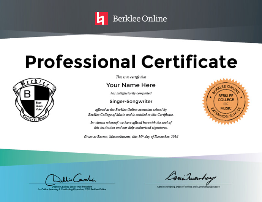Click the orange Berklee Online seal
Screen dimensions: 262x202
coord(226,102)
